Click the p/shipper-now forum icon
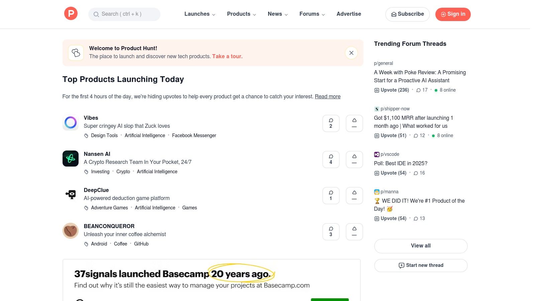535x301 pixels. (x=377, y=109)
